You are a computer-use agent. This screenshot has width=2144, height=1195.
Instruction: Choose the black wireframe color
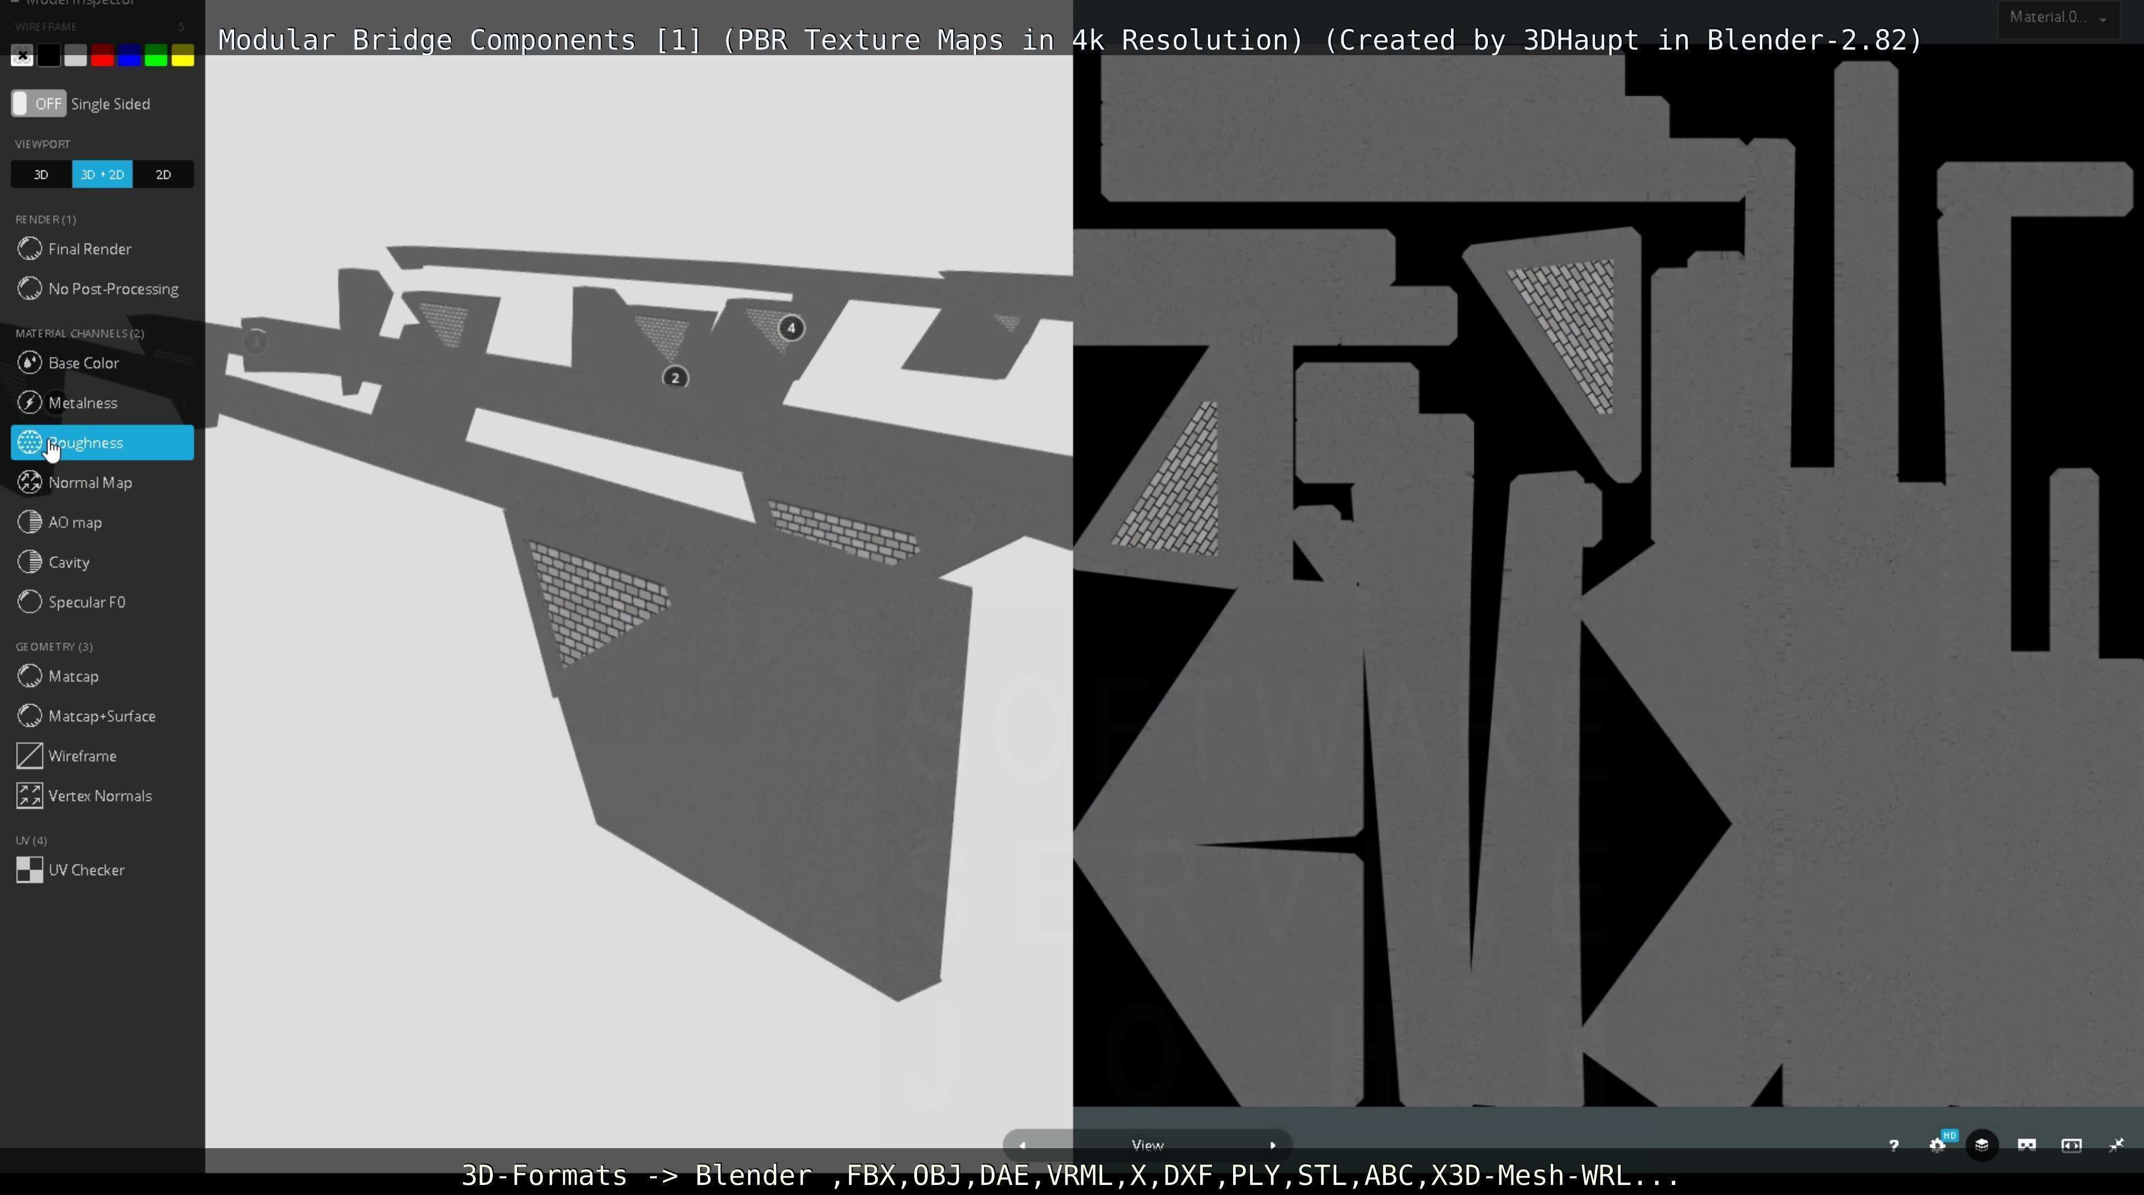(x=49, y=56)
